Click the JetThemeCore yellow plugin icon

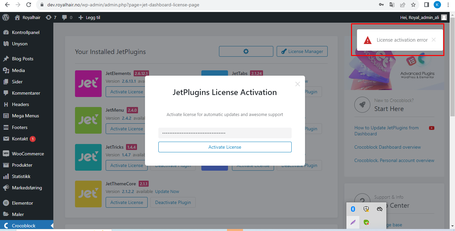[88, 194]
